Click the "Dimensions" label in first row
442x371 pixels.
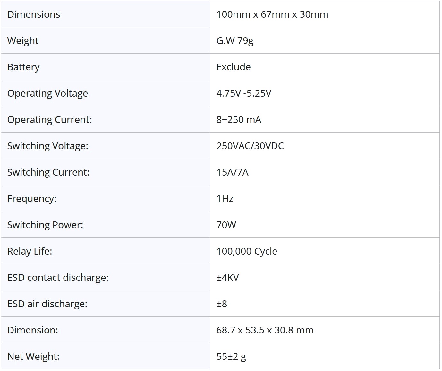click(34, 14)
